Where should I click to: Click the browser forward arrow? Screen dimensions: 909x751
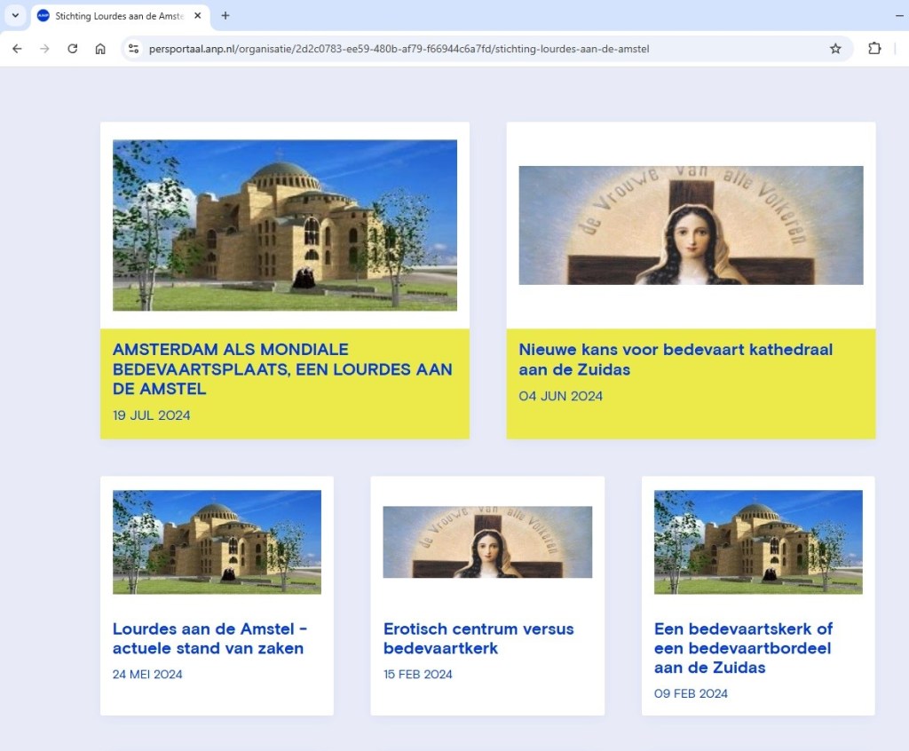point(44,49)
